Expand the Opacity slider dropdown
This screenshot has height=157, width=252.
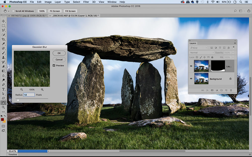pyautogui.click(x=233, y=53)
